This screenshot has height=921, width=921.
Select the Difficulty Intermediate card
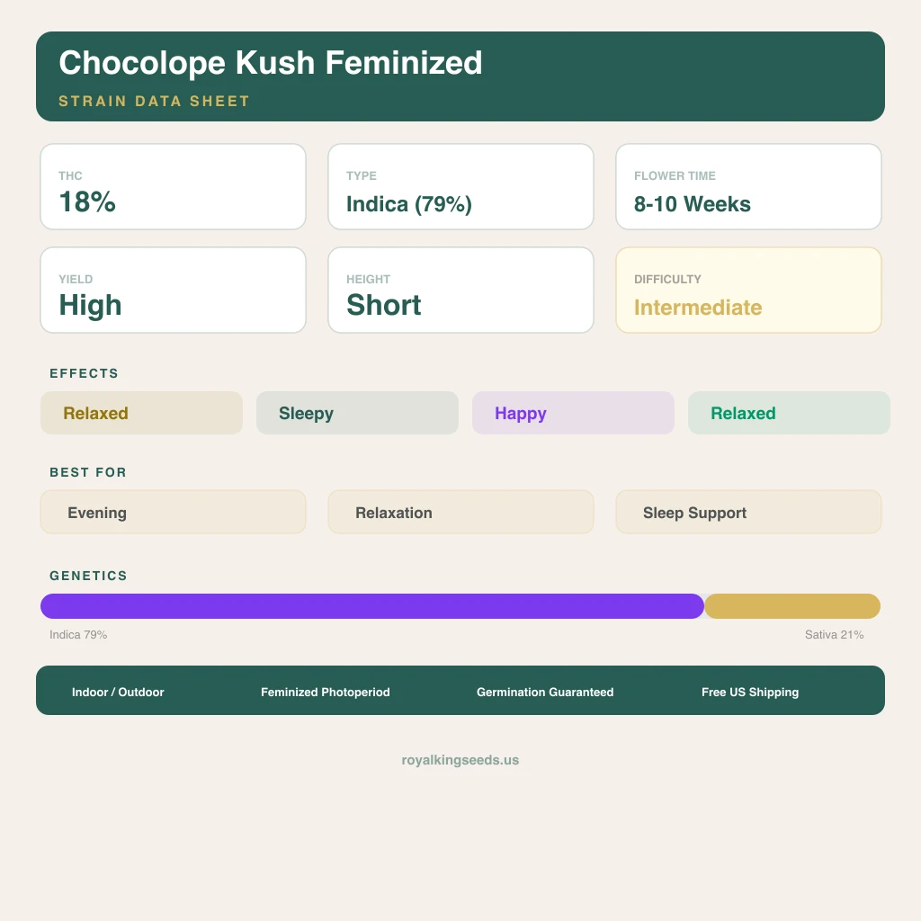pos(748,291)
